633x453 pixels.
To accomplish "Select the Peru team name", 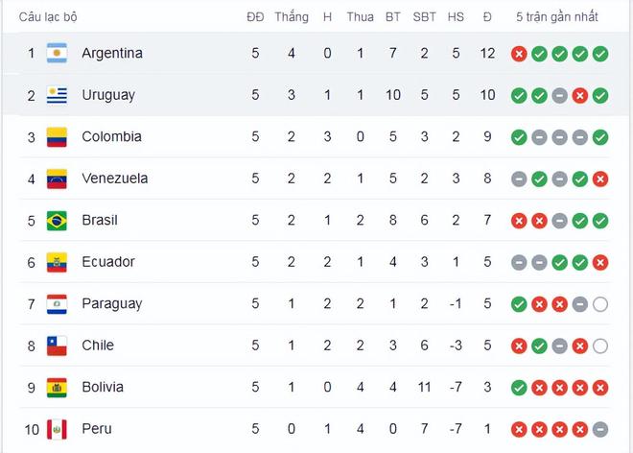I will pyautogui.click(x=98, y=429).
